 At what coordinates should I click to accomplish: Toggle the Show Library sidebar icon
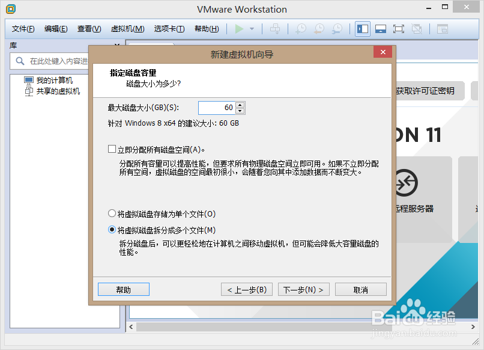point(362,29)
